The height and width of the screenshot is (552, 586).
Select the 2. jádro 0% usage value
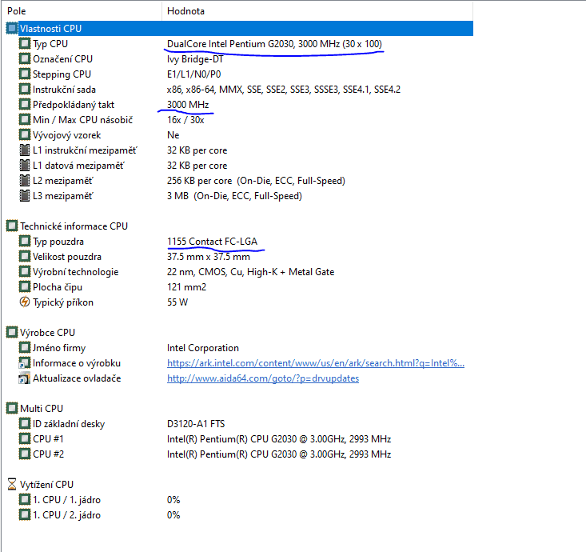point(173,515)
